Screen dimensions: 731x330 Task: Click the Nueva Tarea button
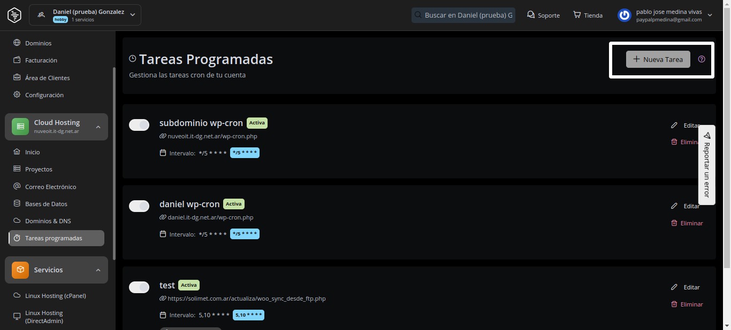tap(658, 59)
